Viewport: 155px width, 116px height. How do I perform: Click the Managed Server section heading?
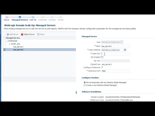point(89,36)
